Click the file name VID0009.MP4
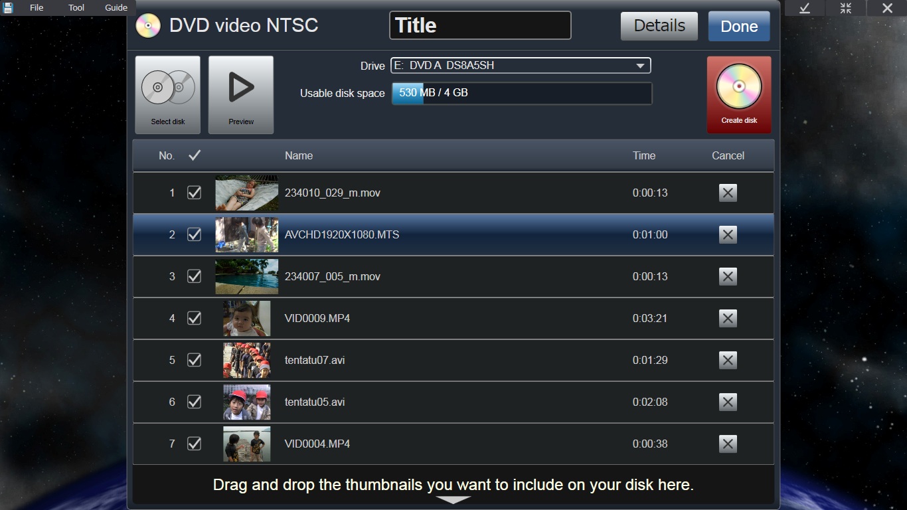907x510 pixels. click(x=317, y=318)
